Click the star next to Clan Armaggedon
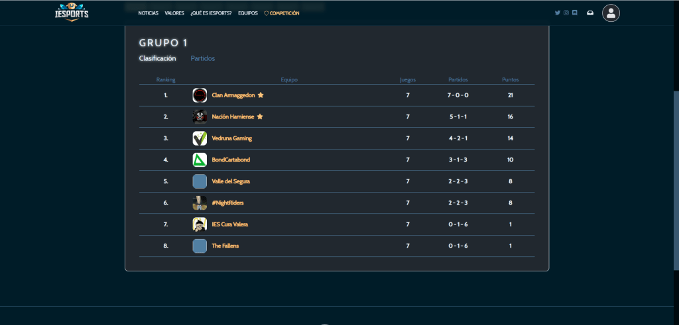This screenshot has height=325, width=679. tap(261, 95)
